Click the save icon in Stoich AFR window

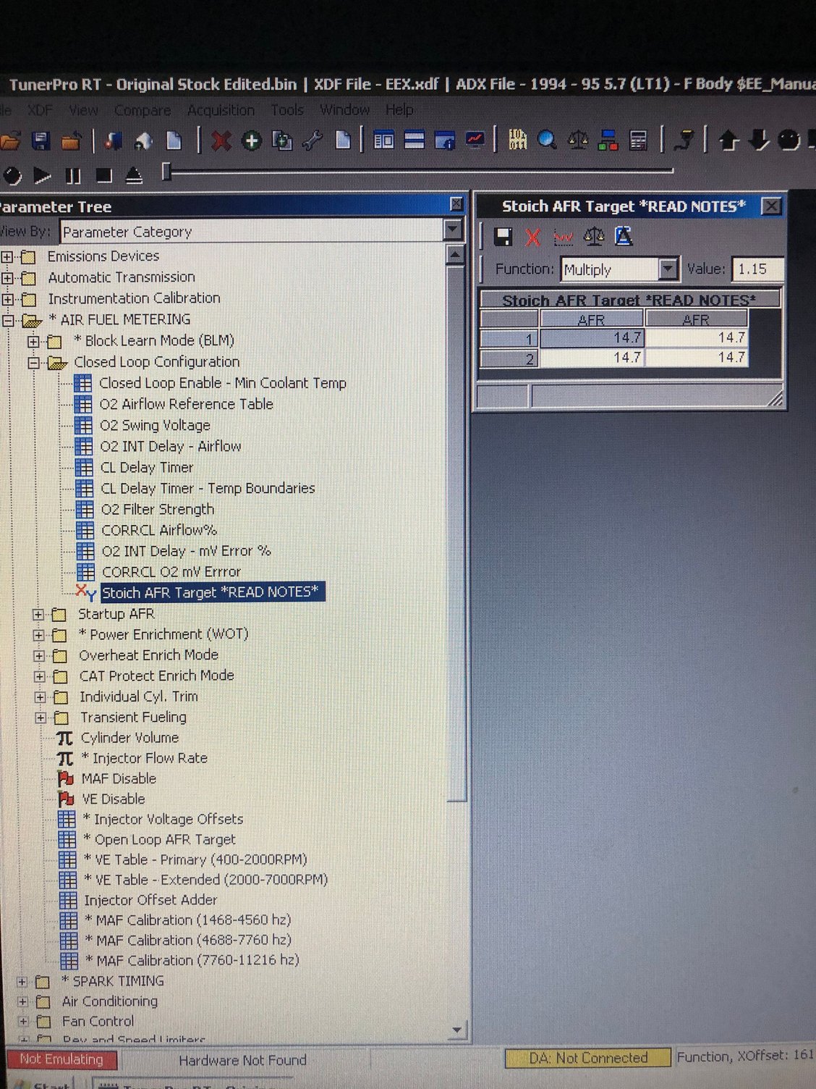503,237
